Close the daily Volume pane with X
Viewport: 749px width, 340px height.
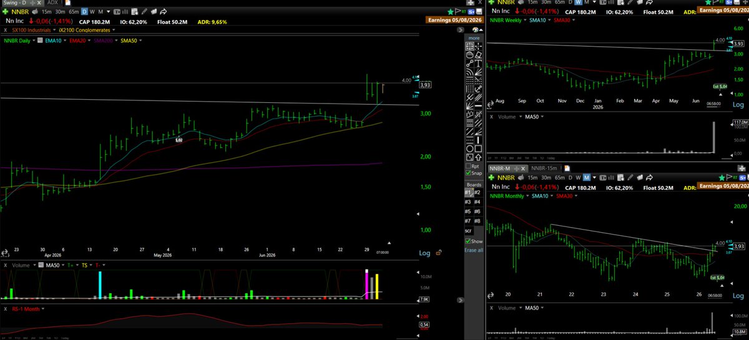[x=6, y=265]
